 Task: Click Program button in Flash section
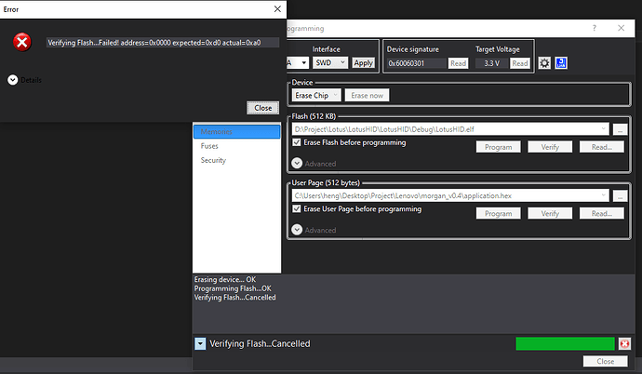click(499, 147)
